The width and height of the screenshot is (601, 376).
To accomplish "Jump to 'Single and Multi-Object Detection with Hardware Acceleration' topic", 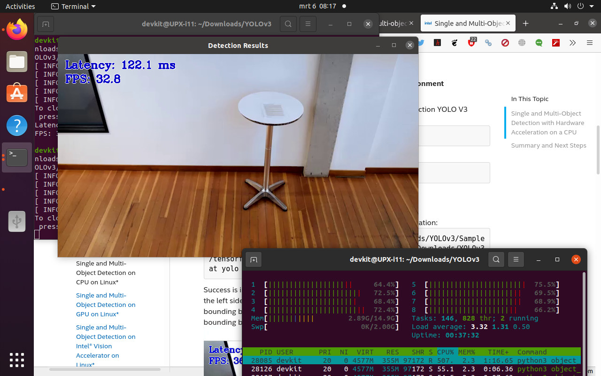I will click(547, 123).
